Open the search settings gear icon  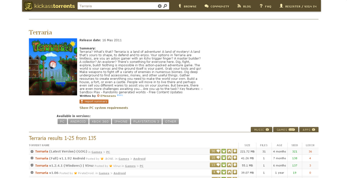[160, 6]
